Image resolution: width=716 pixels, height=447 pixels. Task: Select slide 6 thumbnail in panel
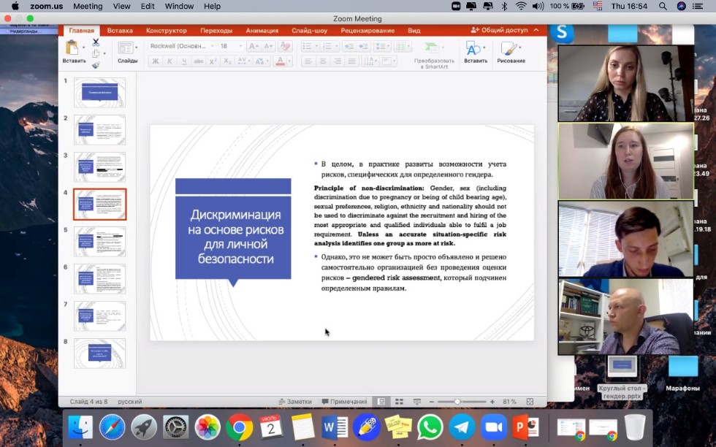tap(99, 278)
